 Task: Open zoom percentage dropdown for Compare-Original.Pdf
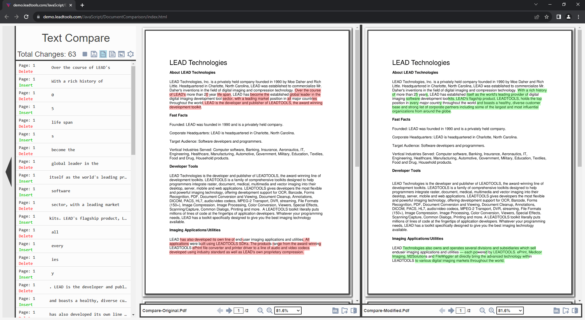(x=288, y=311)
